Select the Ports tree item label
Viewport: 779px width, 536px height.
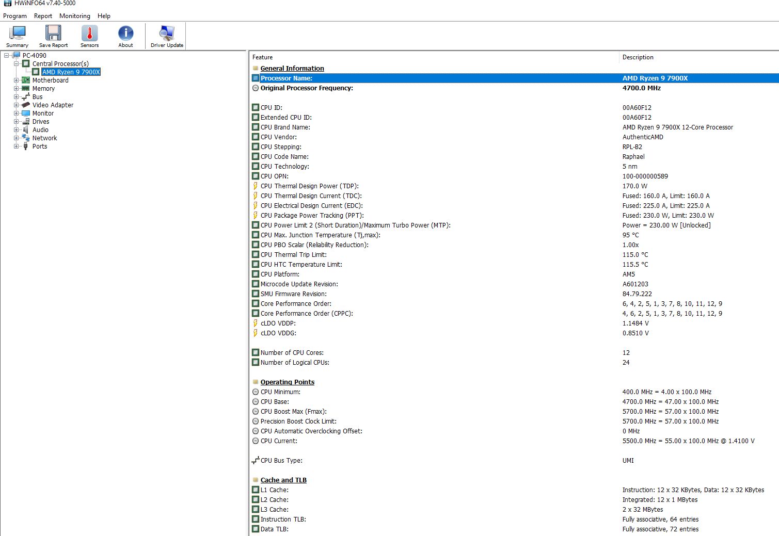pyautogui.click(x=40, y=146)
